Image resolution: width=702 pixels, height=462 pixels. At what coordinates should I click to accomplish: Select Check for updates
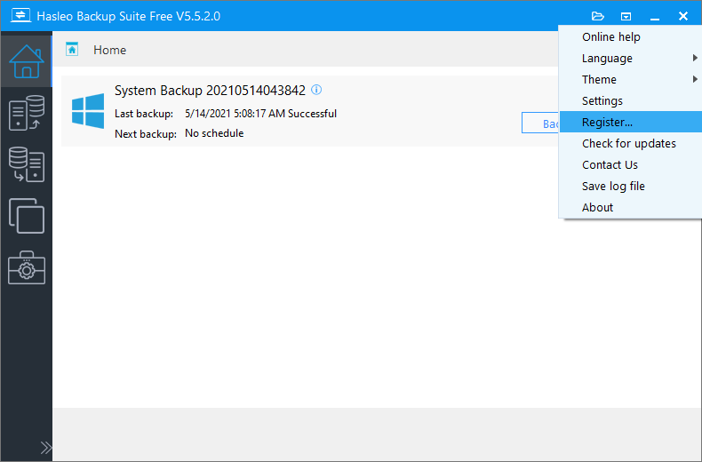pos(630,143)
